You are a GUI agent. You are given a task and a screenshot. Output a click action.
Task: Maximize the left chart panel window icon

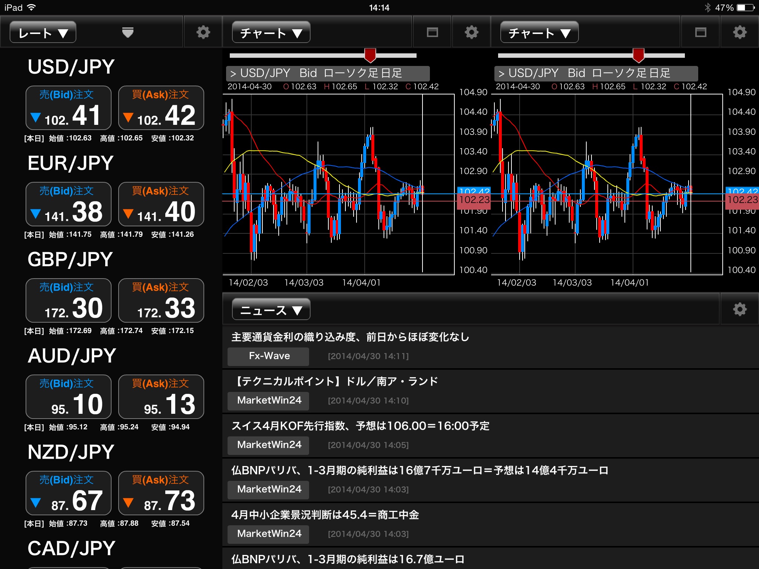tap(432, 32)
